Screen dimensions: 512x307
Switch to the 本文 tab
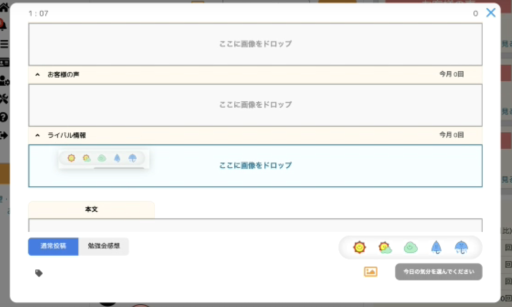click(x=91, y=209)
